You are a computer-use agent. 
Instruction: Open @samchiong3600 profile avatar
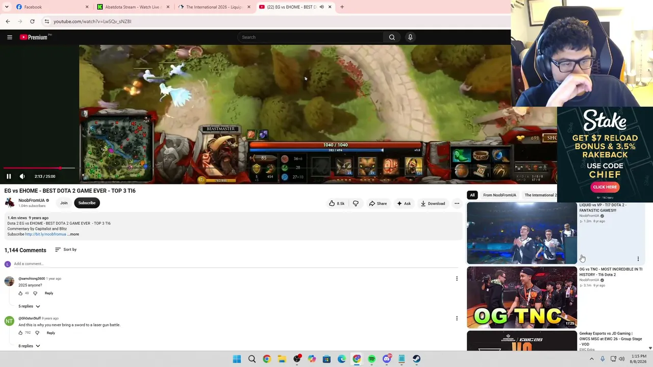pyautogui.click(x=9, y=281)
